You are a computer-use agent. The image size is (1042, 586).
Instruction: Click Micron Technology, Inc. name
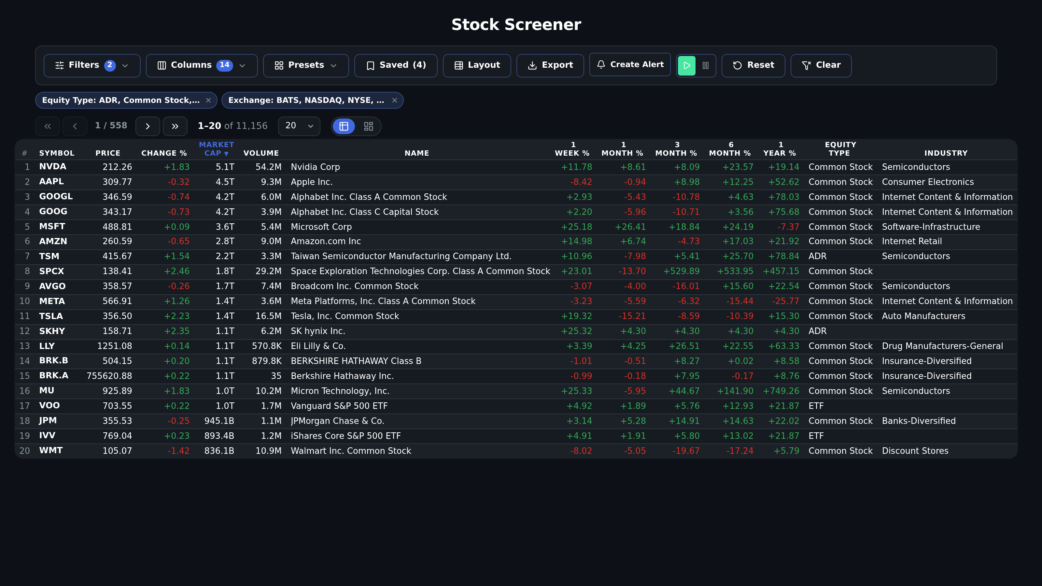coord(340,391)
